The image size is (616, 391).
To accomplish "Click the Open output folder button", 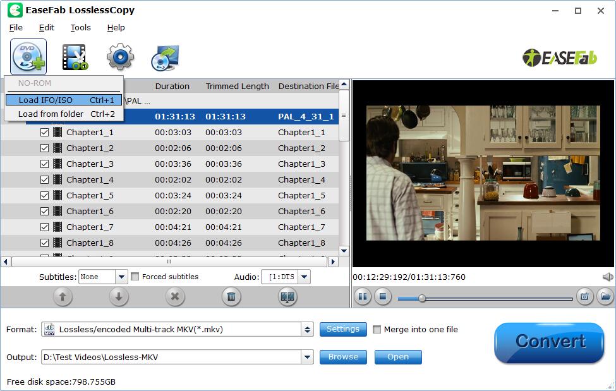I will pyautogui.click(x=398, y=357).
